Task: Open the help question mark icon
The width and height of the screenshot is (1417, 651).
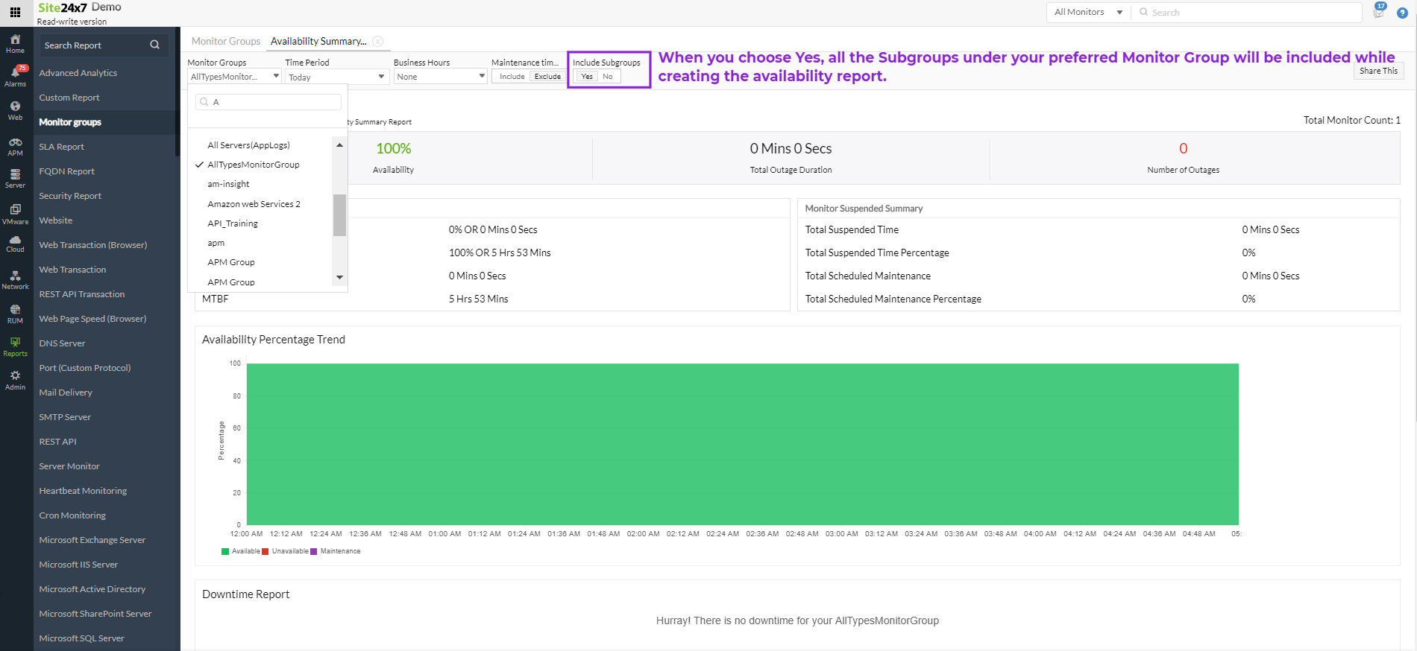Action: 1402,13
